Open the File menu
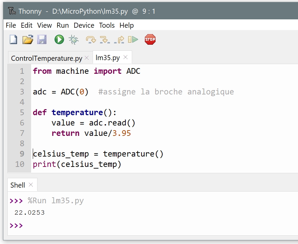The height and width of the screenshot is (244, 298). (11, 25)
